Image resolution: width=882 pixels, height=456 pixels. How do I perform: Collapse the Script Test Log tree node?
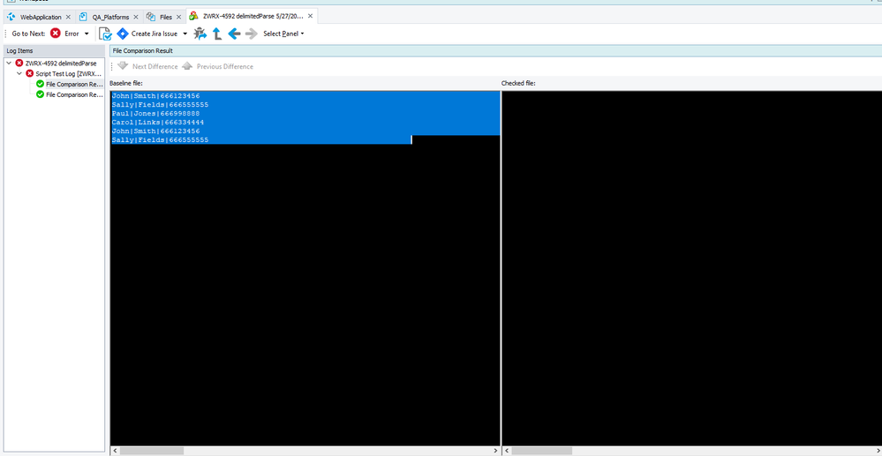click(x=19, y=74)
